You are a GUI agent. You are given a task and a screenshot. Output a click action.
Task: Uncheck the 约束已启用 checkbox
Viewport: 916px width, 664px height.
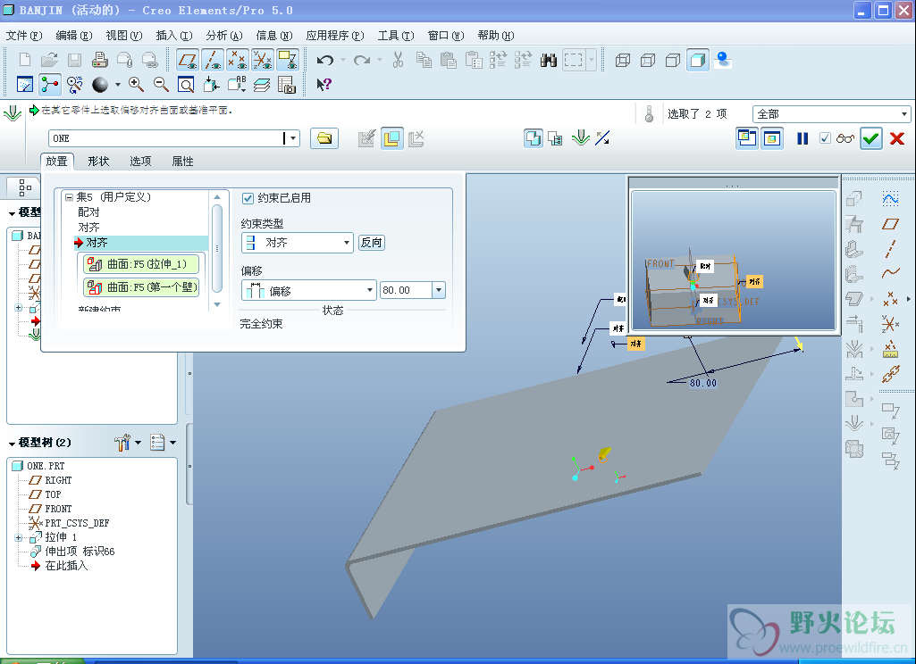248,198
